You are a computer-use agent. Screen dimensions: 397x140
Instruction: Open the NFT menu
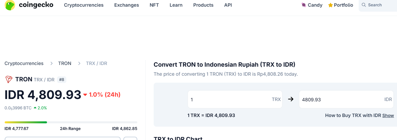coord(154,5)
